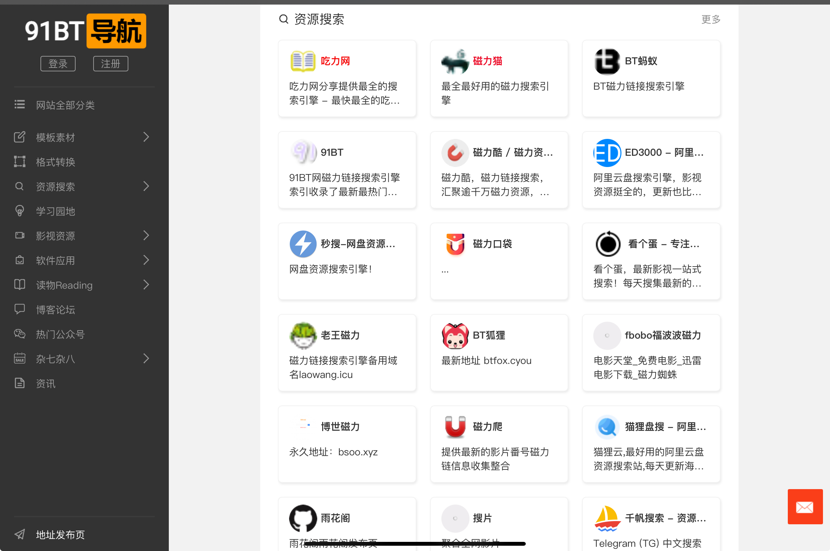Click the 老王磁力 helmet icon
Screen dimensions: 830x551
click(x=303, y=335)
